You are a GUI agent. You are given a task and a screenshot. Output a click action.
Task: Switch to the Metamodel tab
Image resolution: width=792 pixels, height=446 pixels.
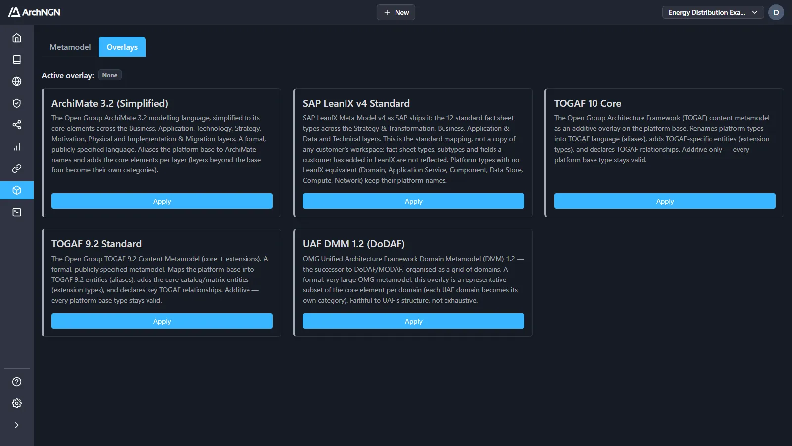70,47
